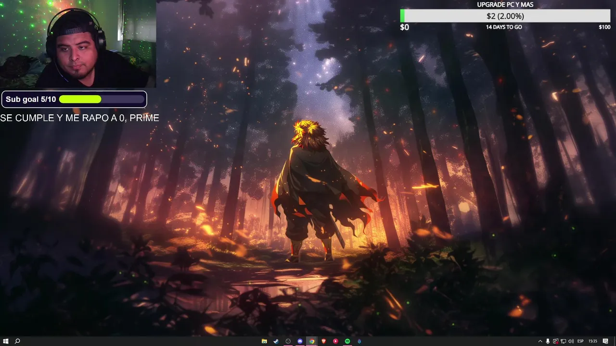616x346 pixels.
Task: Open Spotify from the taskbar
Action: [x=347, y=341]
